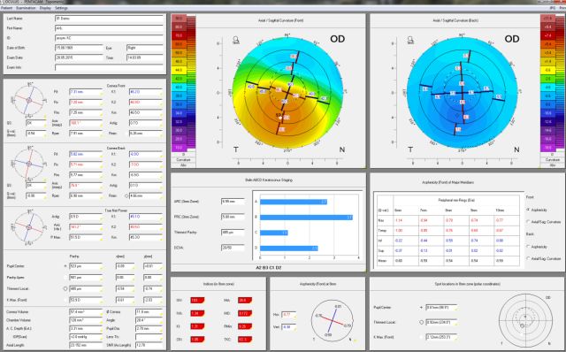Click the First Name input field

109,27
